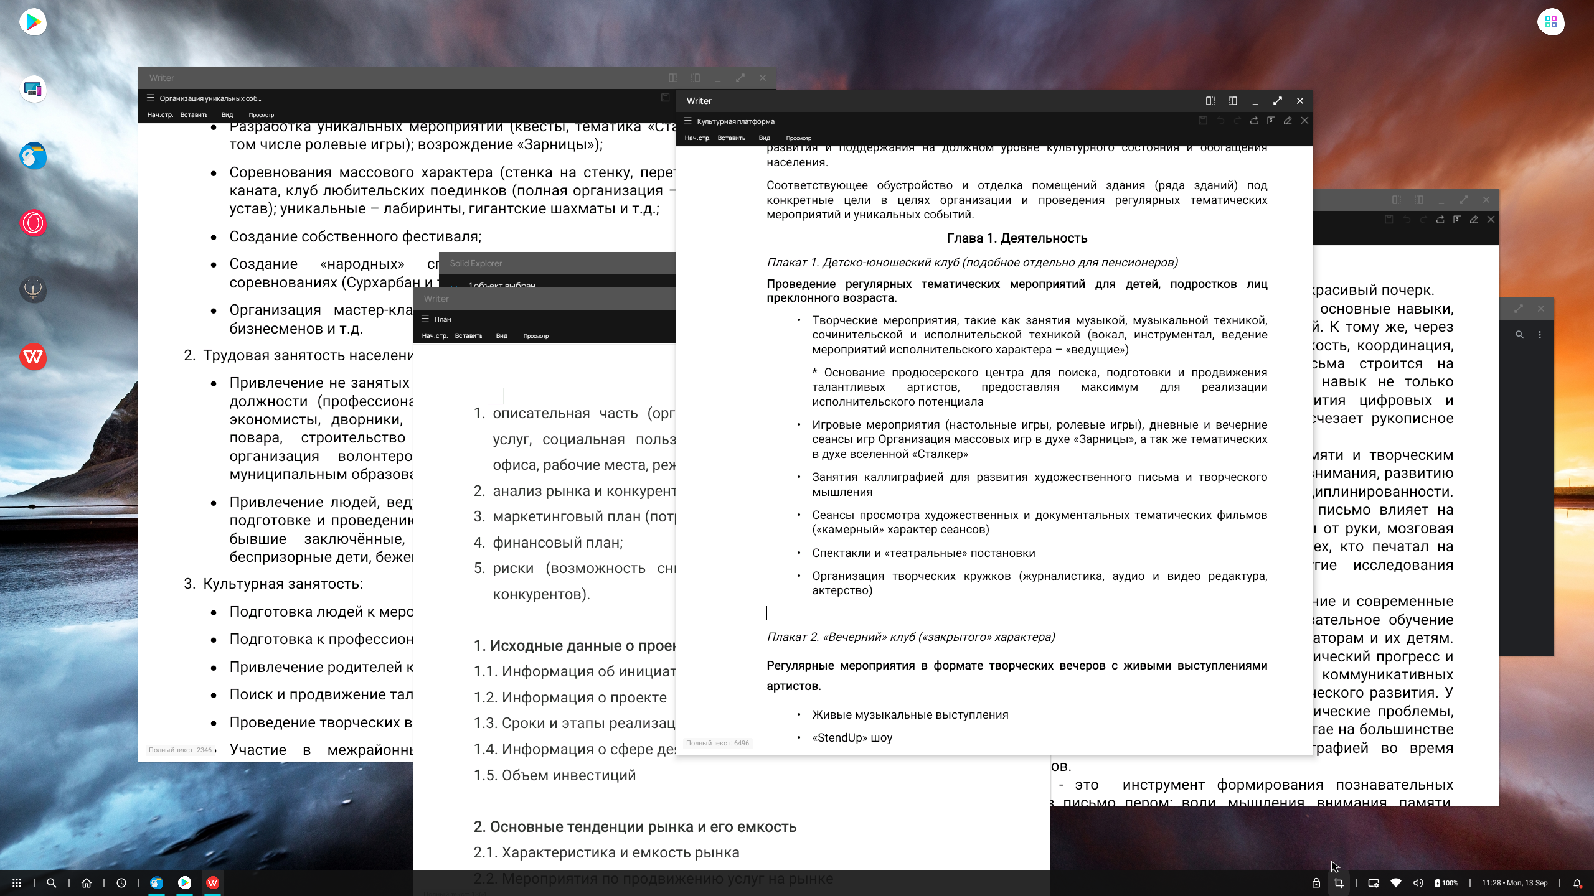
Task: Snap back-left Writer window to right half
Action: click(696, 78)
